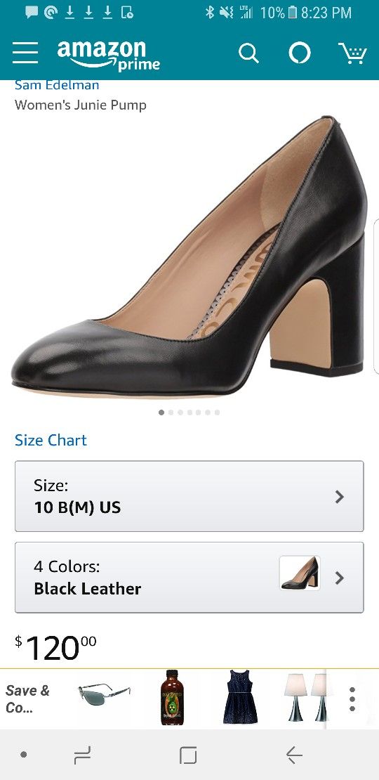Select the Black Leather color thumbnail
Screen dimensions: 379x780
tap(300, 573)
